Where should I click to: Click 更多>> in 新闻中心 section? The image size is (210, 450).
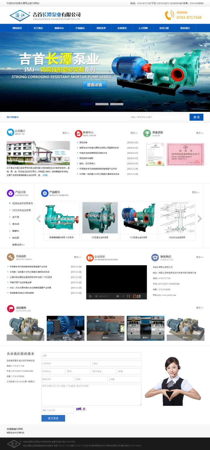point(134,133)
